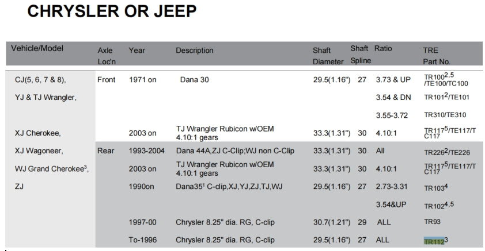The image size is (485, 251).
Task: Select the TR93 part number
Action: [x=432, y=222]
